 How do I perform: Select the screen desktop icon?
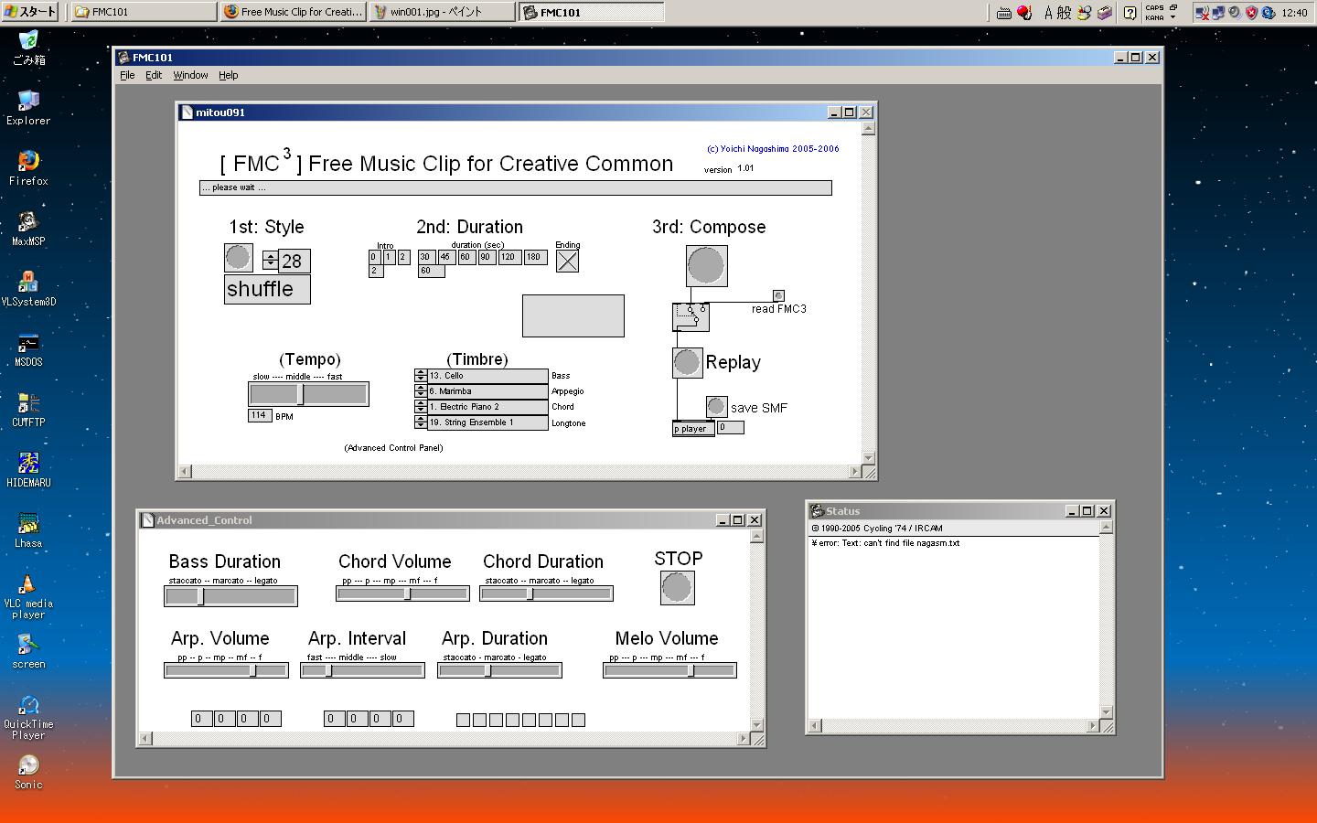click(x=28, y=651)
